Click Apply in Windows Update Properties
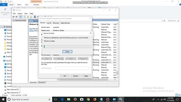 tap(86, 76)
